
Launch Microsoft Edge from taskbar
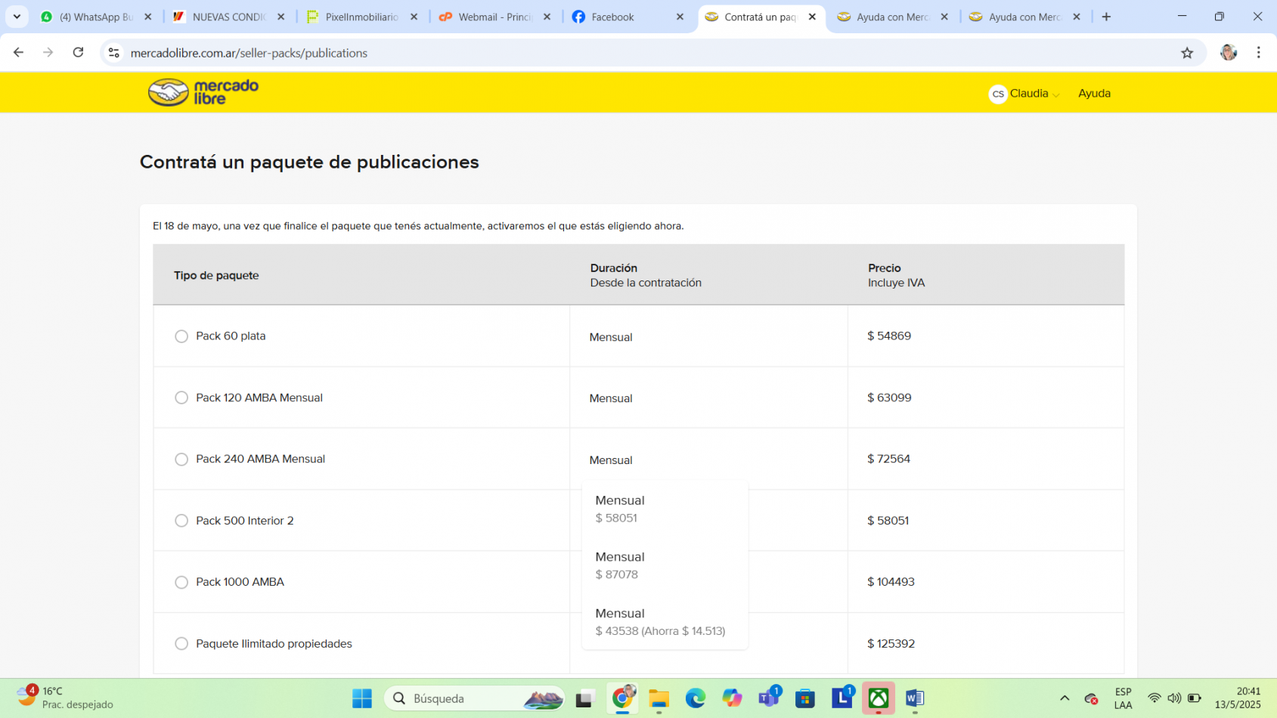coord(696,698)
